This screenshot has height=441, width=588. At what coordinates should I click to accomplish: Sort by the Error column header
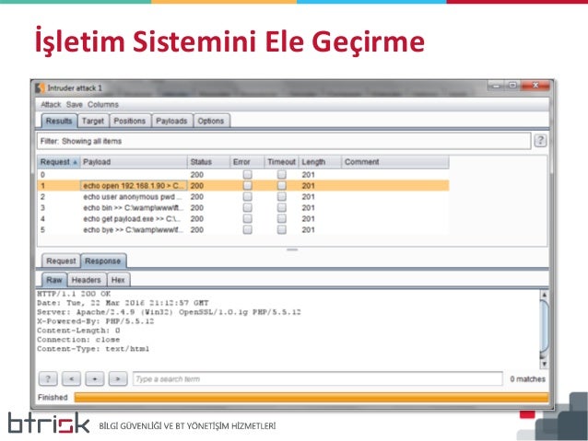pos(247,162)
